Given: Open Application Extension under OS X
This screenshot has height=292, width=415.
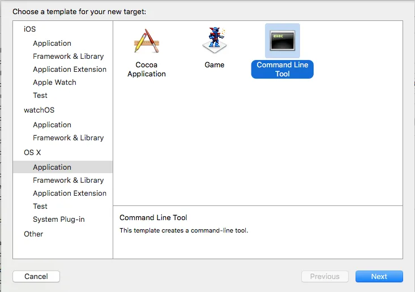Looking at the screenshot, I should 70,193.
